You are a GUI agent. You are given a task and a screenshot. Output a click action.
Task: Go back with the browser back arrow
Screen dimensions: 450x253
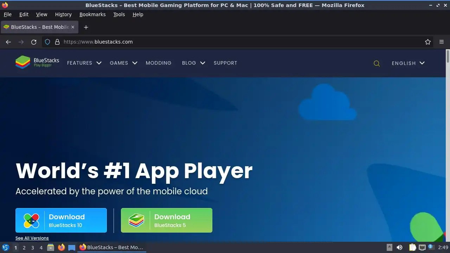pos(8,42)
